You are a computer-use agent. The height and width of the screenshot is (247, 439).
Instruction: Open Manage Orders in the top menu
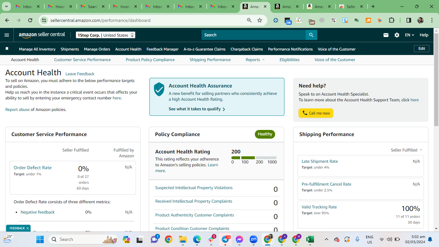coord(97,49)
